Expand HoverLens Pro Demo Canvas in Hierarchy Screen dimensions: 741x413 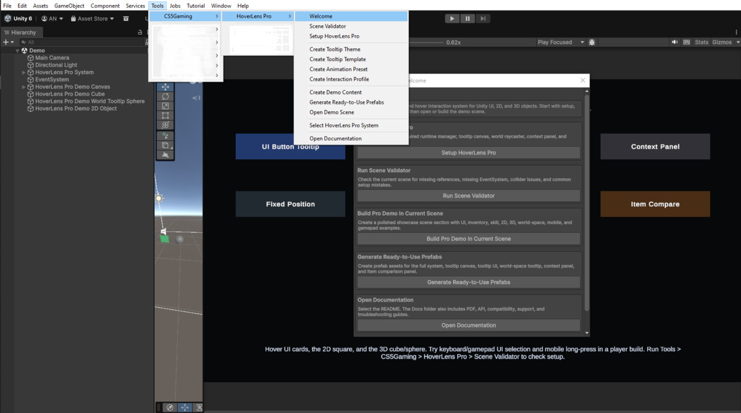click(24, 87)
